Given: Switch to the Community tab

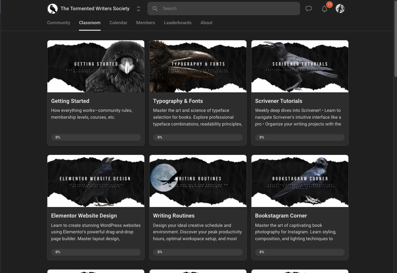Looking at the screenshot, I should click(x=59, y=23).
